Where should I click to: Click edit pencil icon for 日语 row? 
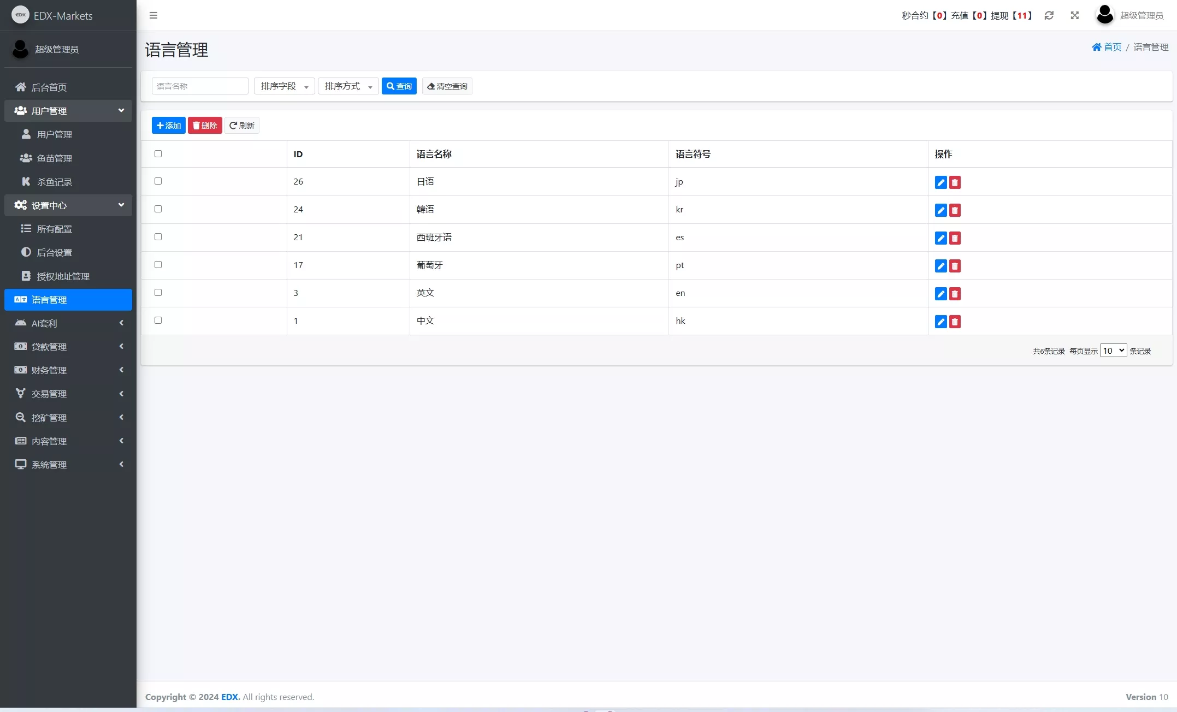[x=941, y=182]
